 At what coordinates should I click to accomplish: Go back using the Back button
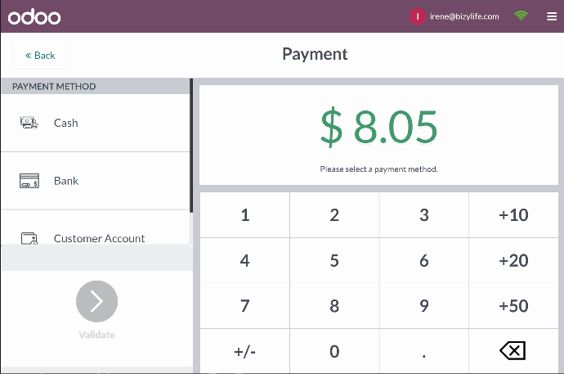[x=39, y=56]
